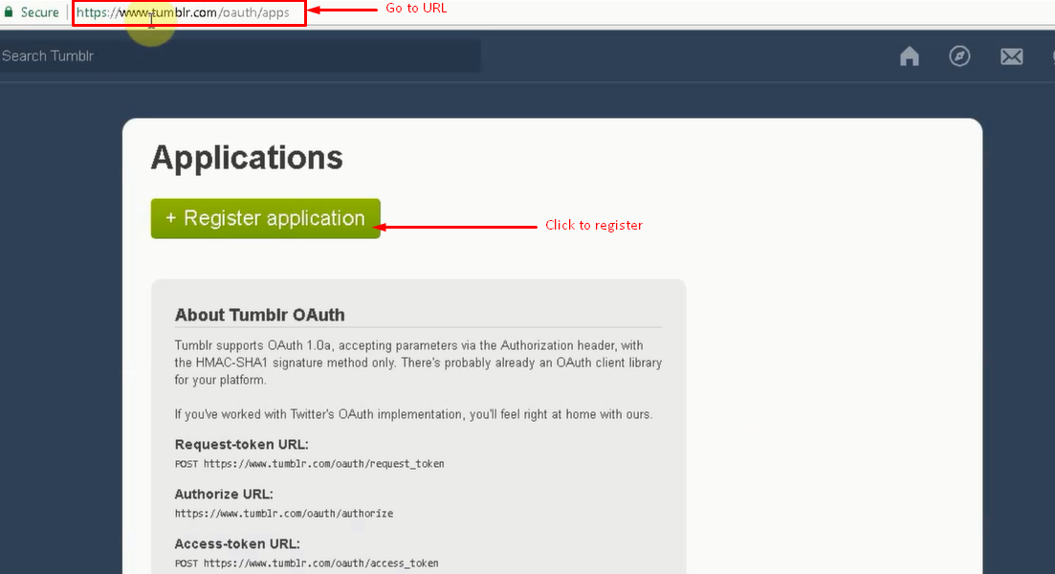Click the paragraph mentioning Twitter's OAuth implementation

tap(413, 414)
